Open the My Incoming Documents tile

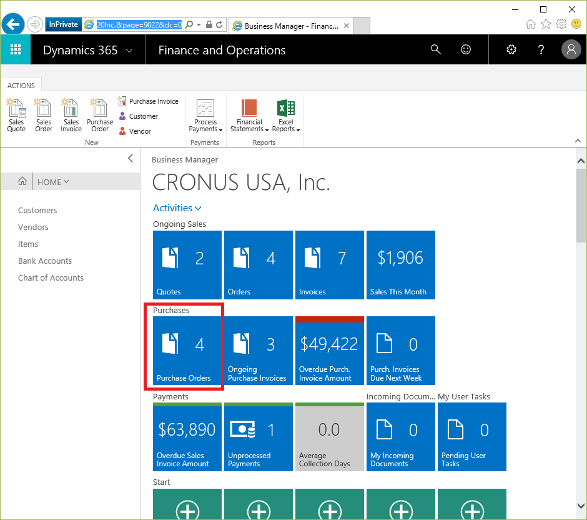coord(400,437)
